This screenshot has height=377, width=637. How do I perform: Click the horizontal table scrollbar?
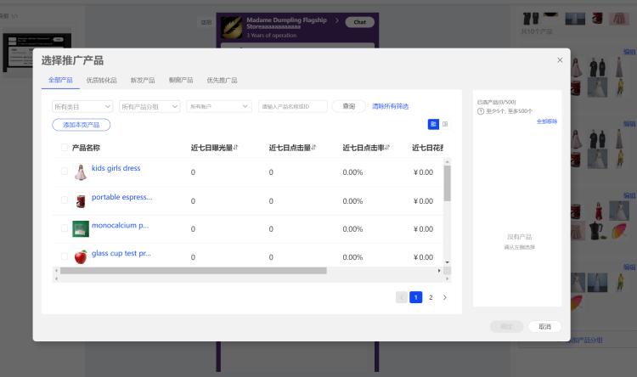[194, 271]
